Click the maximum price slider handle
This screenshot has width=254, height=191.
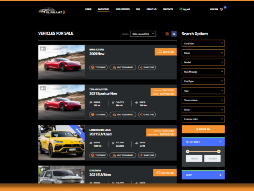(219, 152)
